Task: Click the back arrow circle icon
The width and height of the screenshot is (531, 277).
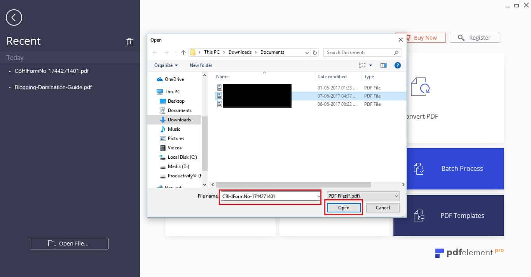Action: pyautogui.click(x=14, y=18)
